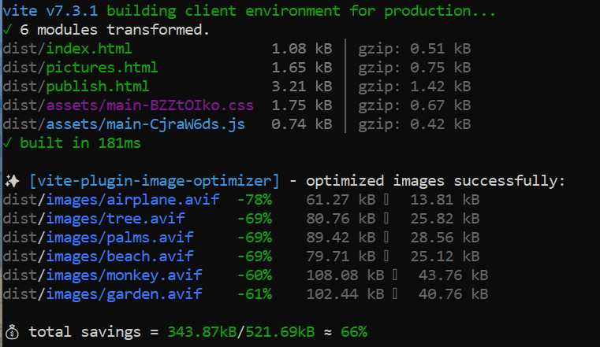Click the '66%' total savings percentage

pos(354,332)
